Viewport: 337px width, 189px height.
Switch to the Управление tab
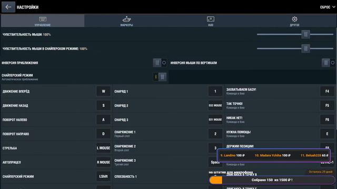click(x=43, y=21)
